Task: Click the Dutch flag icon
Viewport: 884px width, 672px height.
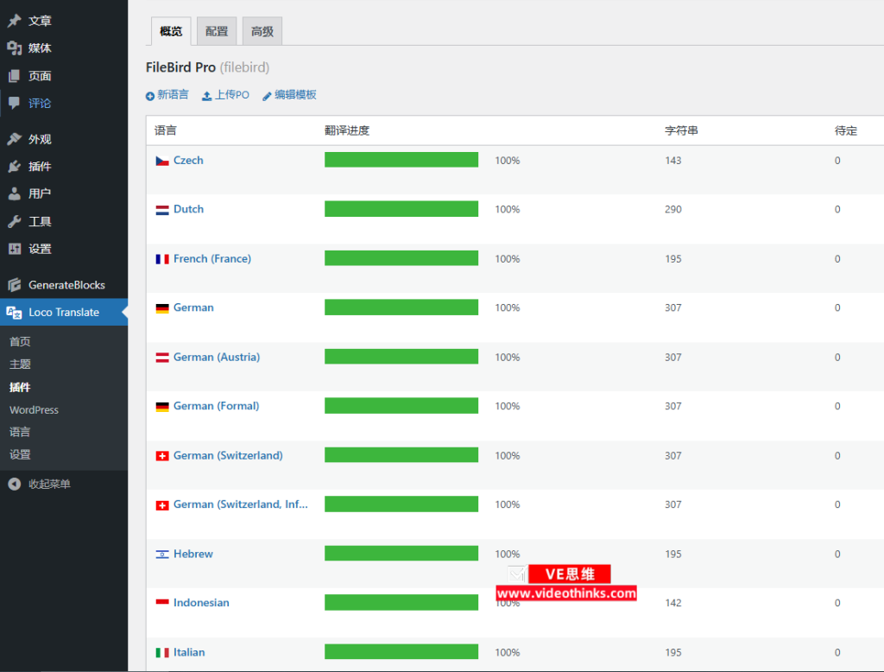Action: [162, 210]
